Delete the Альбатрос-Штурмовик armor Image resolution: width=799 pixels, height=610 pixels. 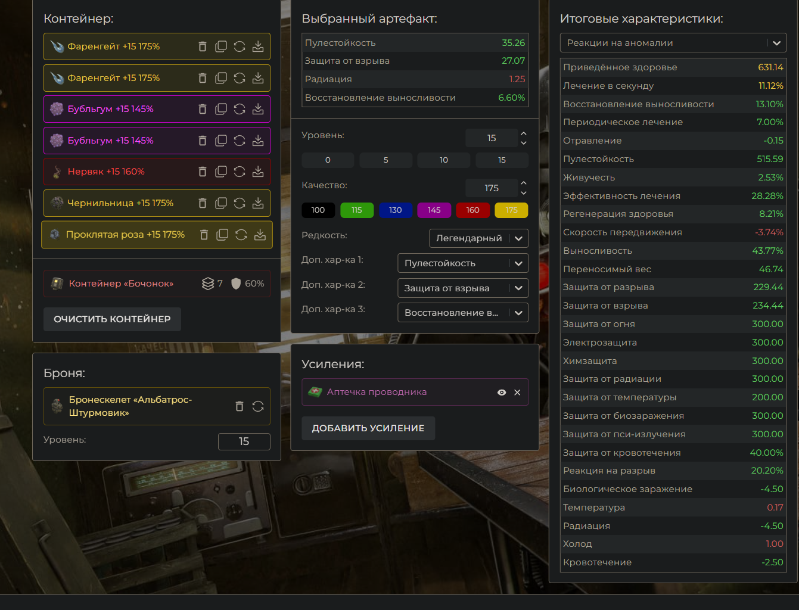[x=240, y=406]
